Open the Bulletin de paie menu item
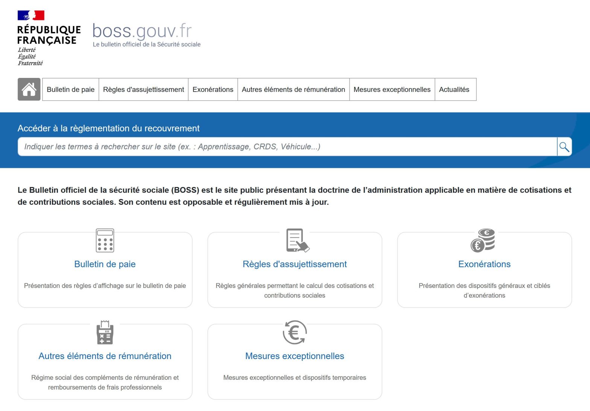The width and height of the screenshot is (590, 411). 71,90
